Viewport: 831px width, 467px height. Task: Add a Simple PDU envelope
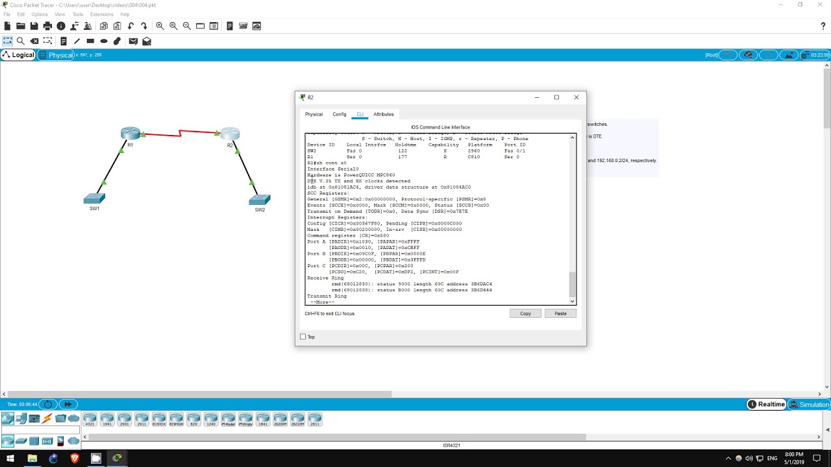coord(133,41)
